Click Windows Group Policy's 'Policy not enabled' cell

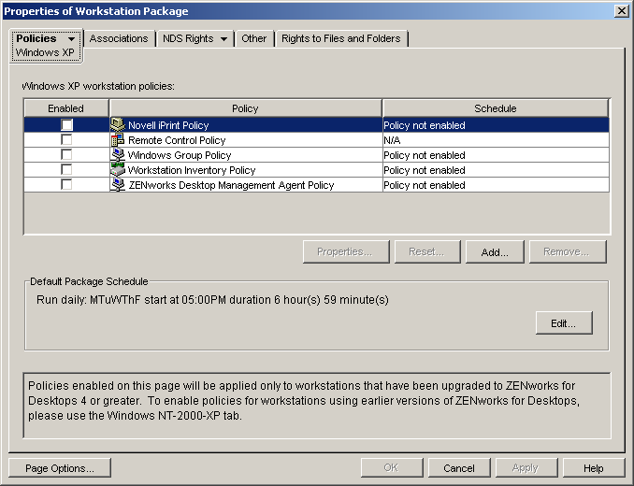pos(496,155)
